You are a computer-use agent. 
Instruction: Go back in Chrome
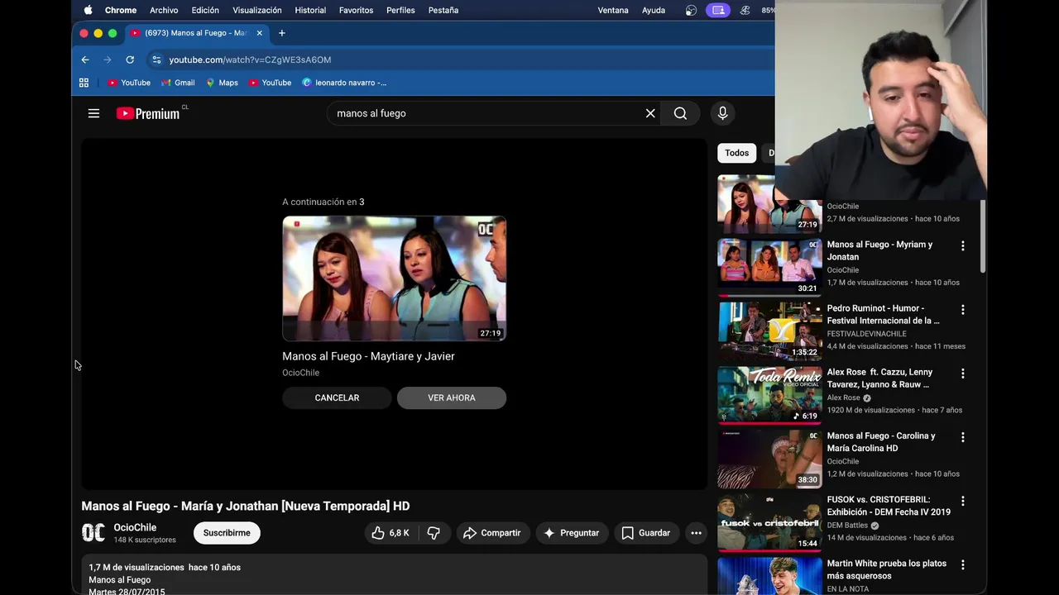click(x=85, y=59)
